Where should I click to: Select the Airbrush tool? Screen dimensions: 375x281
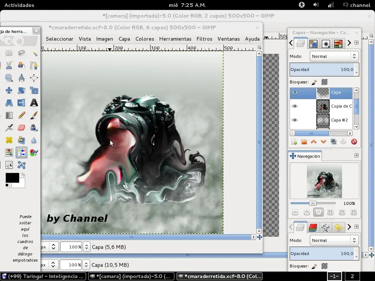pyautogui.click(x=9, y=128)
